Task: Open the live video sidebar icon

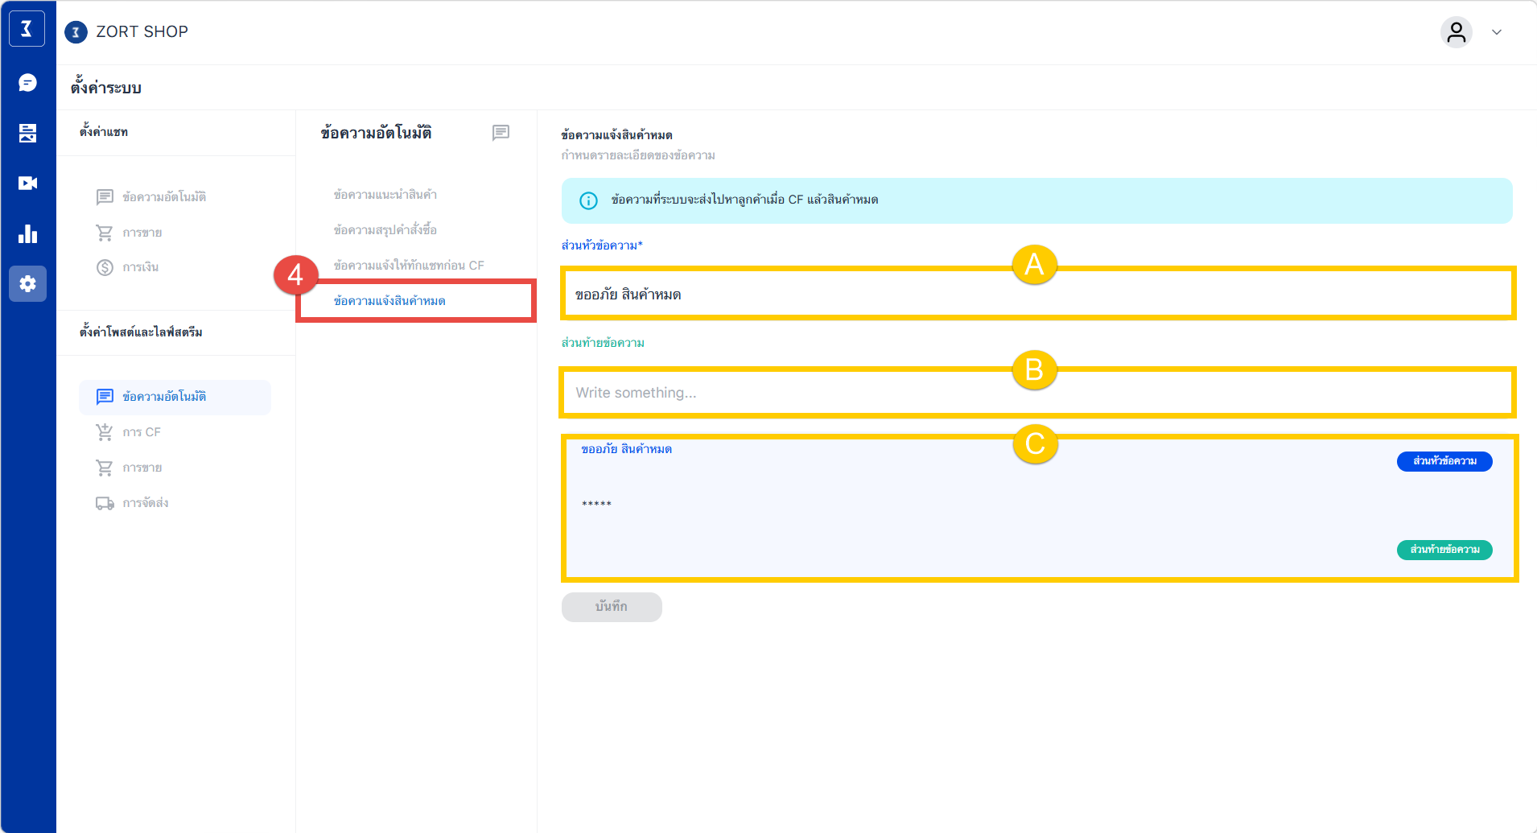Action: click(x=27, y=184)
